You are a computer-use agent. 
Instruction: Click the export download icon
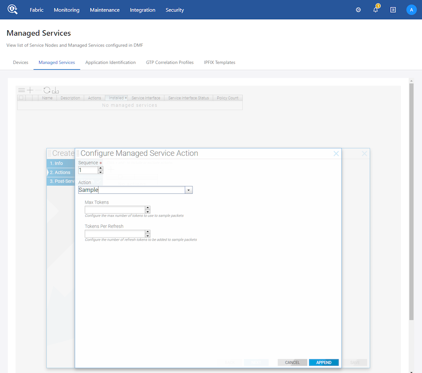pyautogui.click(x=56, y=90)
